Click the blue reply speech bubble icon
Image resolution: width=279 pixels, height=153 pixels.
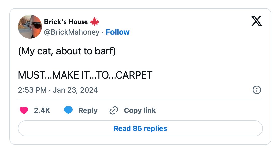coord(68,110)
